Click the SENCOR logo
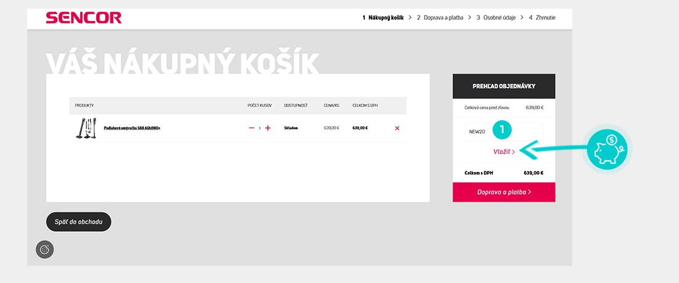The height and width of the screenshot is (283, 679). click(x=83, y=18)
